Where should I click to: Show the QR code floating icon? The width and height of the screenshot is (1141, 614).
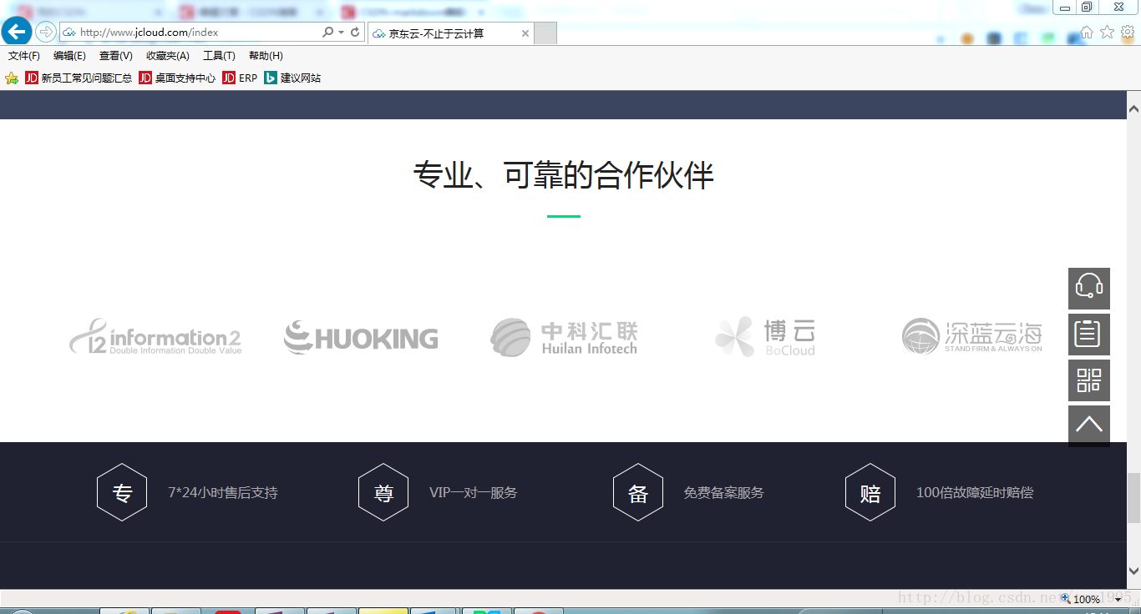(1089, 380)
